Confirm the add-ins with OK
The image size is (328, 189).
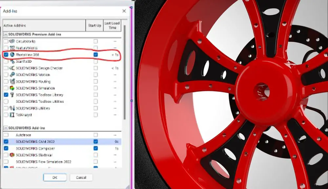[55, 178]
